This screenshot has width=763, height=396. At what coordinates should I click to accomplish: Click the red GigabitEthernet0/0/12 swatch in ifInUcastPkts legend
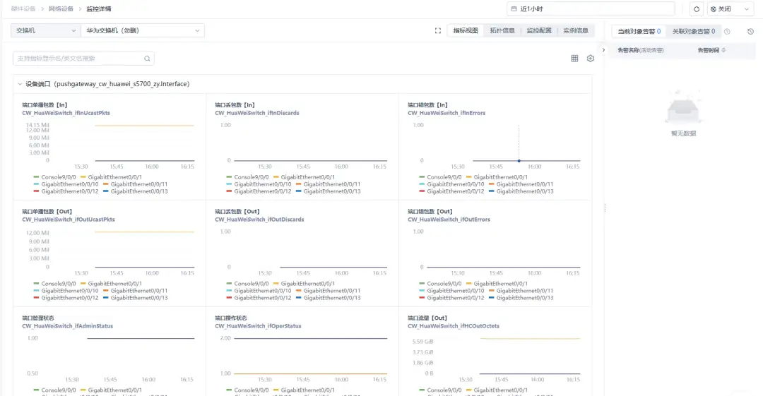tap(36, 192)
